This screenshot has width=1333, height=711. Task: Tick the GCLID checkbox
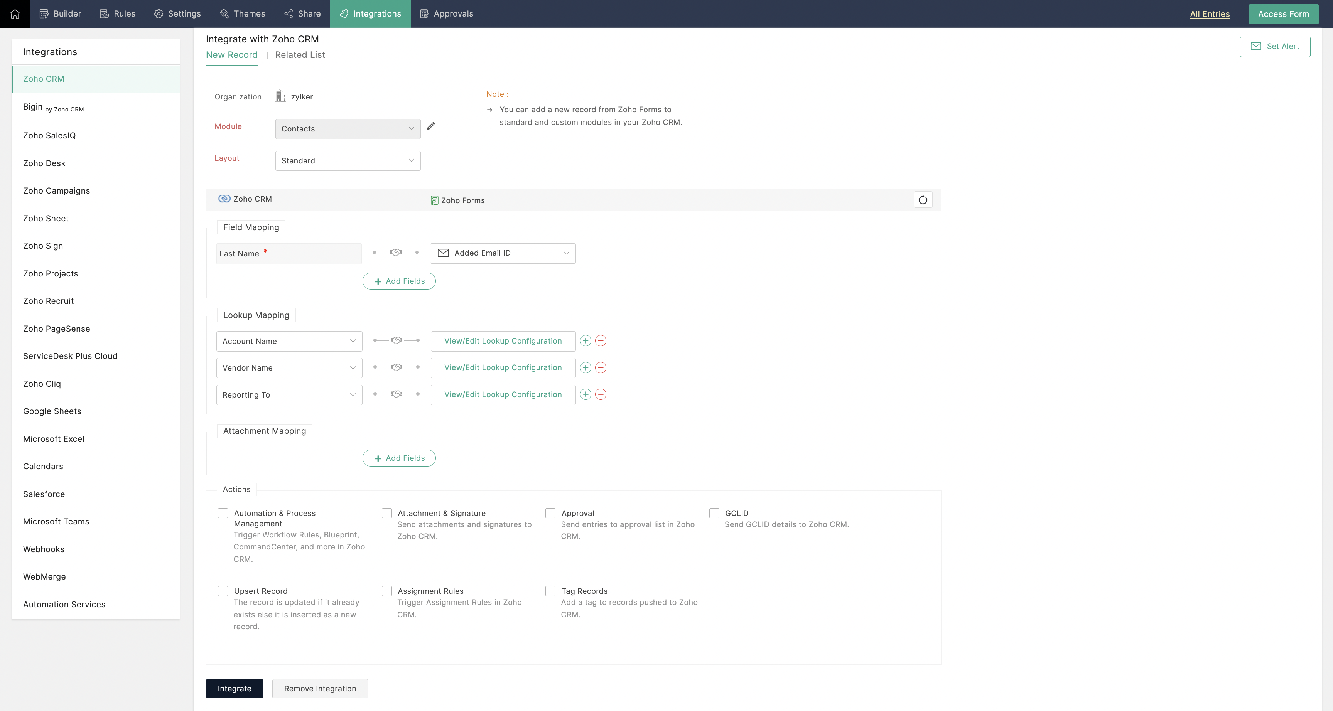(714, 513)
